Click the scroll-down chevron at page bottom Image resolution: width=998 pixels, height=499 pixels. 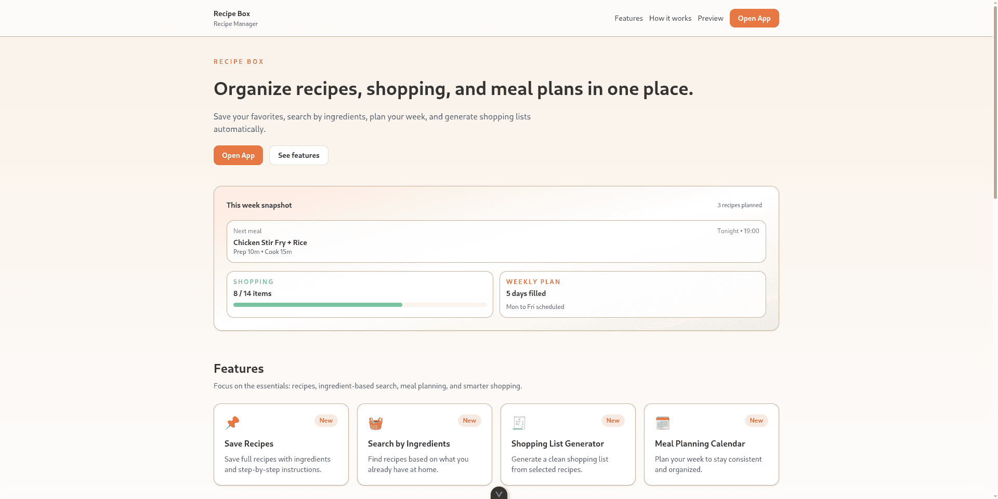click(498, 493)
